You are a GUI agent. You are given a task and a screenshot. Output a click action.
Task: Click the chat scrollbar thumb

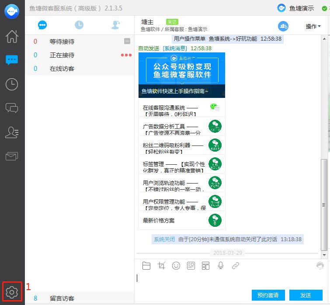[324, 204]
